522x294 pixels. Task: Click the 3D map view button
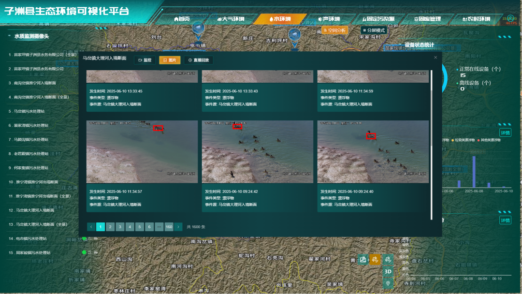[x=388, y=271]
